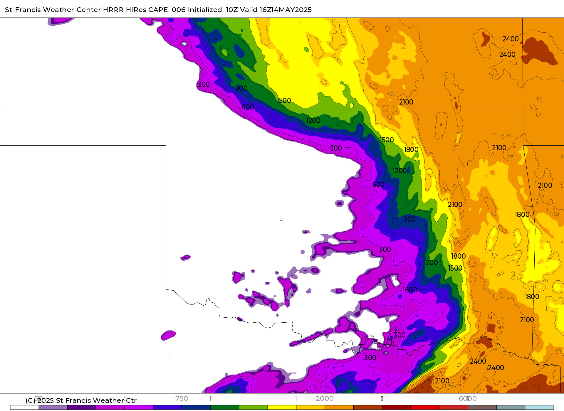Click the leftmost 300 contour label
The image size is (564, 411).
point(204,85)
